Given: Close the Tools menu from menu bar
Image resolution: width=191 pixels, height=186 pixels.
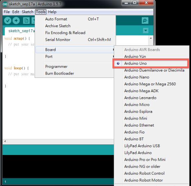Looking at the screenshot, I should [x=41, y=12].
